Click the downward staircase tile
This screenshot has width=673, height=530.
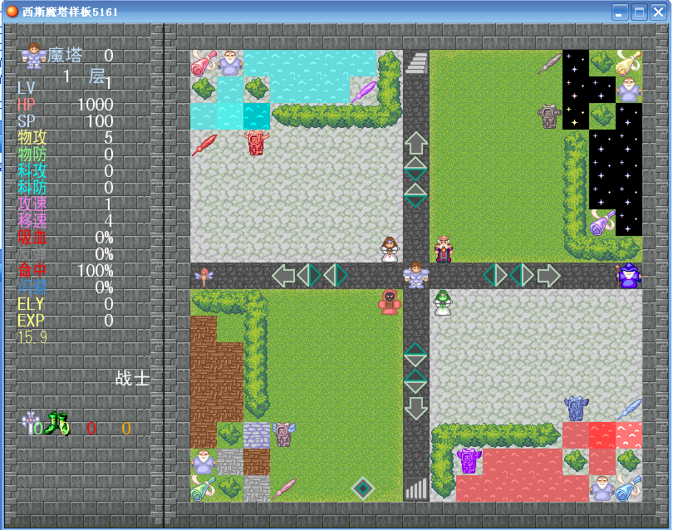point(416,488)
